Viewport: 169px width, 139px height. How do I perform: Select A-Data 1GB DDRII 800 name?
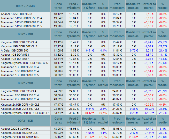pyautogui.click(x=14, y=50)
